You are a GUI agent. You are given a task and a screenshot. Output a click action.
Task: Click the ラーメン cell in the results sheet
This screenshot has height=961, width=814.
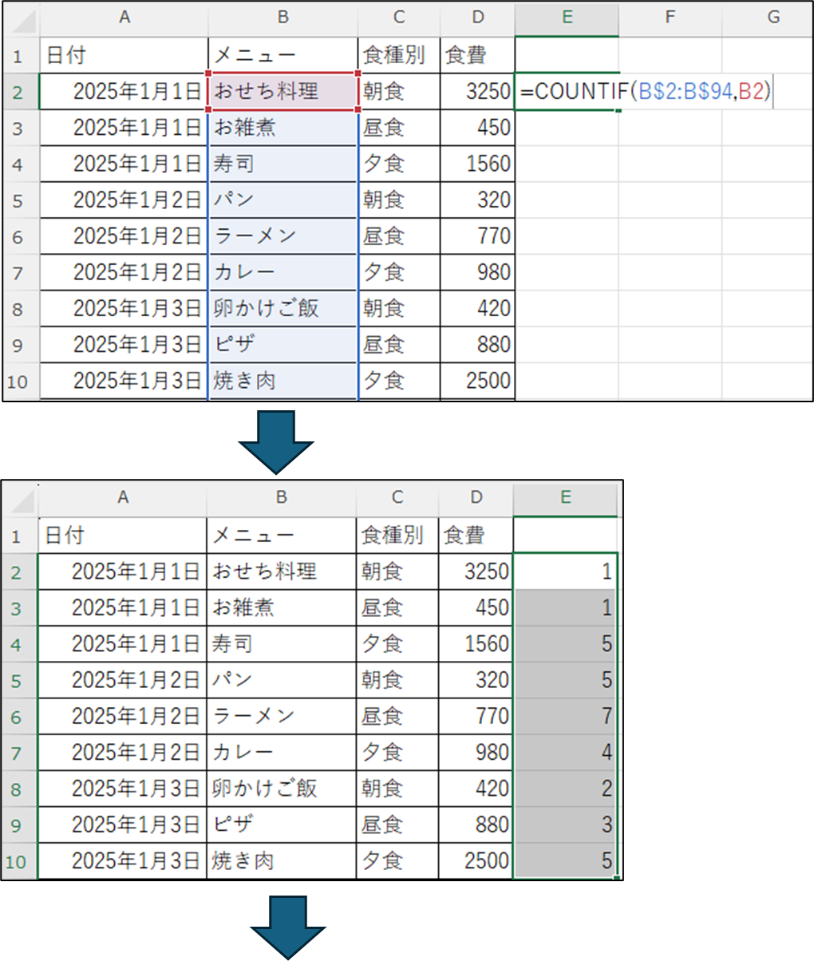pos(281,716)
